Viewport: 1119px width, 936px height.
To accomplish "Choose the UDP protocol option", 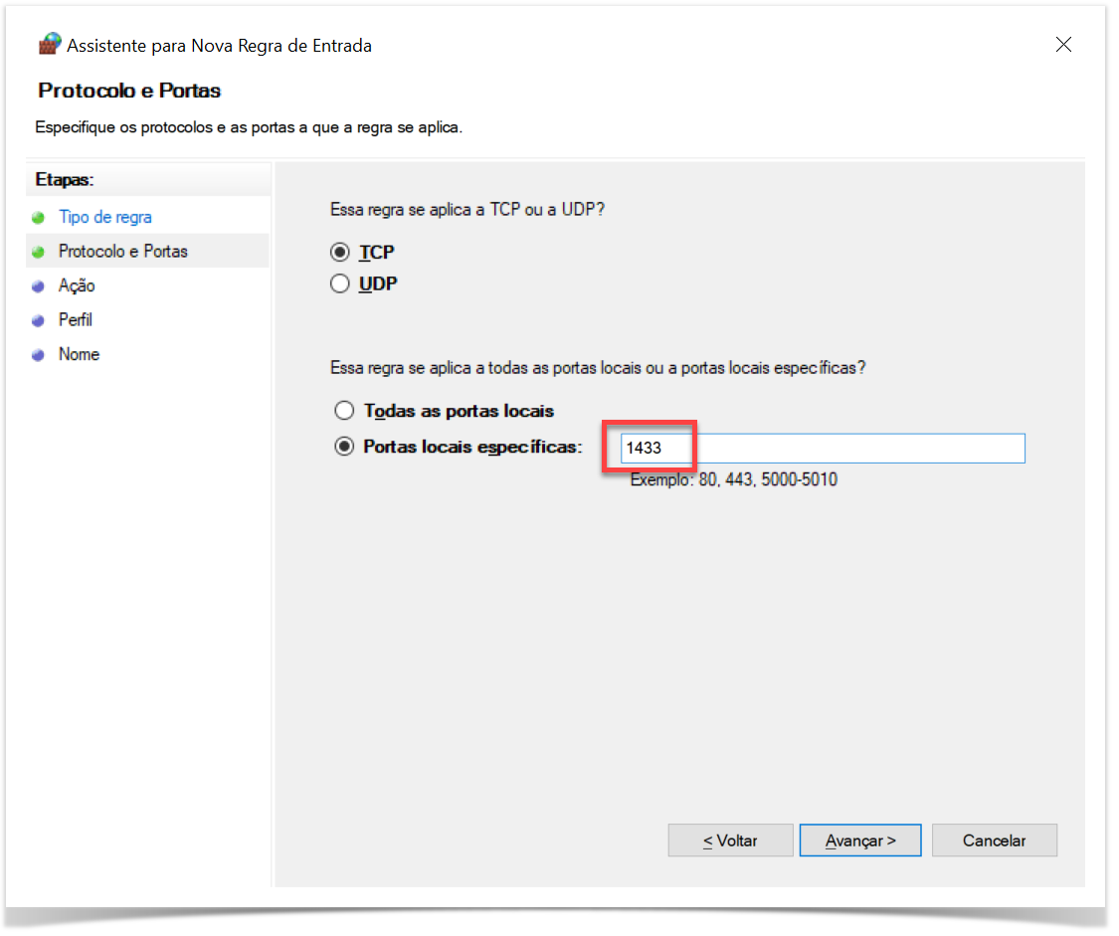I will 341,284.
